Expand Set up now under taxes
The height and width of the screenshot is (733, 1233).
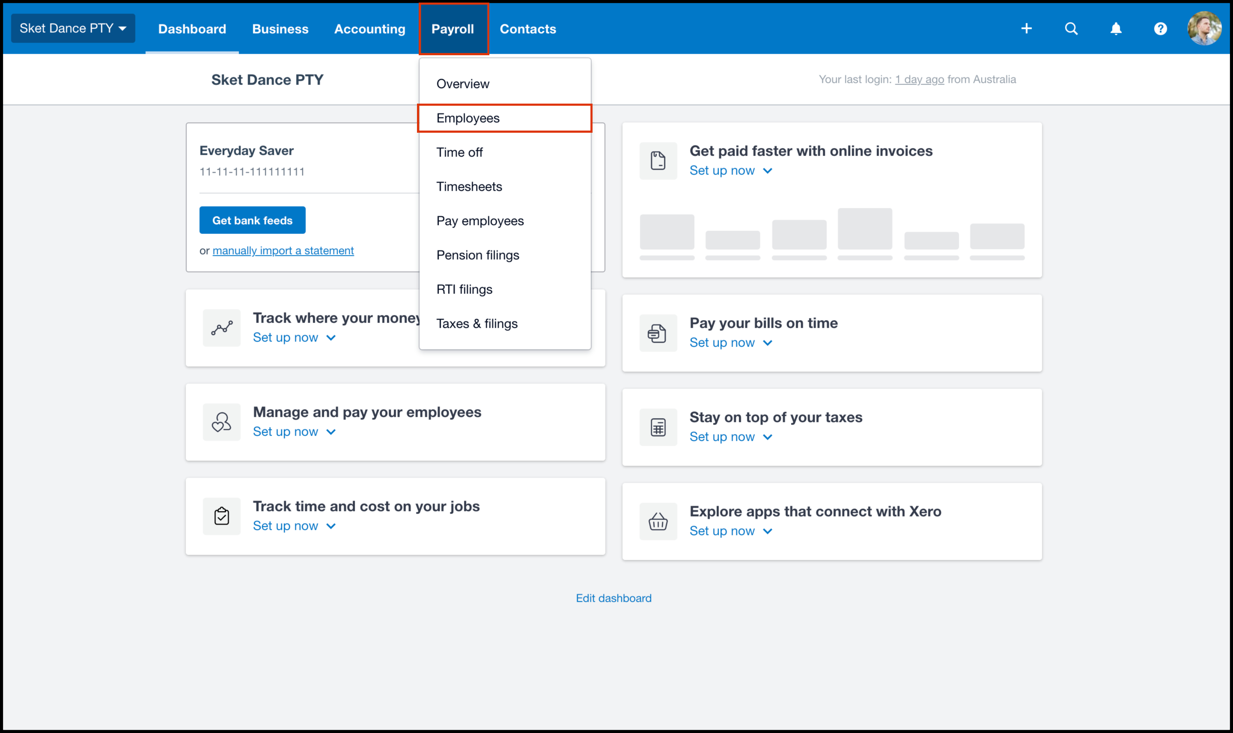pyautogui.click(x=730, y=437)
